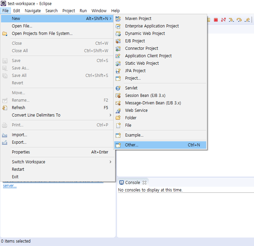254x246 pixels.
Task: Click the Step Into toolbar icon
Action: (x=231, y=20)
